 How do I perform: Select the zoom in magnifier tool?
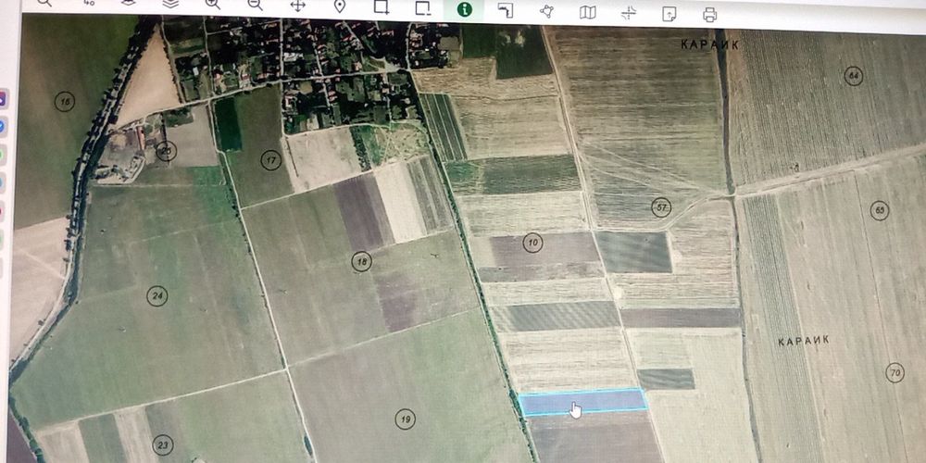[x=213, y=4]
